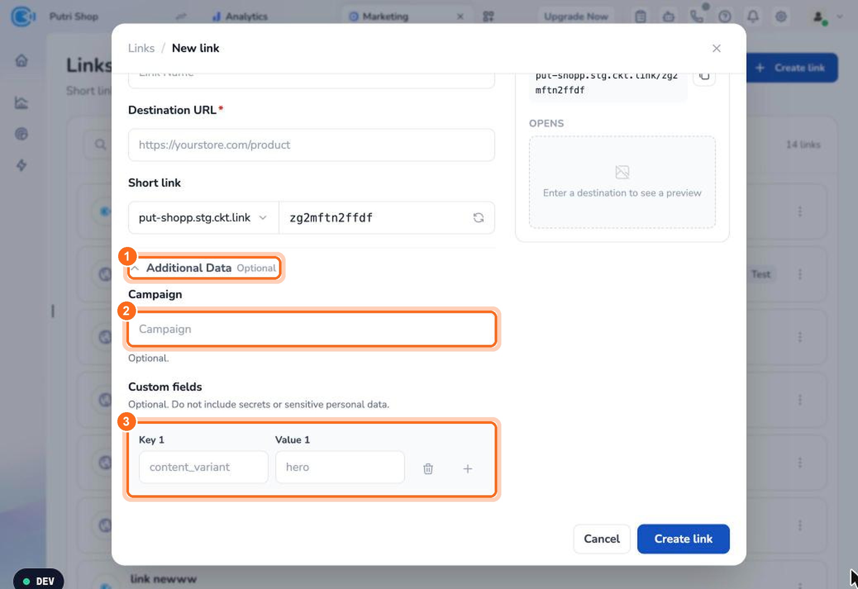Open the apps grid icon in top bar
This screenshot has width=858, height=589.
pyautogui.click(x=488, y=17)
